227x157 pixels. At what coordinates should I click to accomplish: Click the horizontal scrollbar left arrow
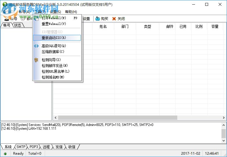[56, 118]
